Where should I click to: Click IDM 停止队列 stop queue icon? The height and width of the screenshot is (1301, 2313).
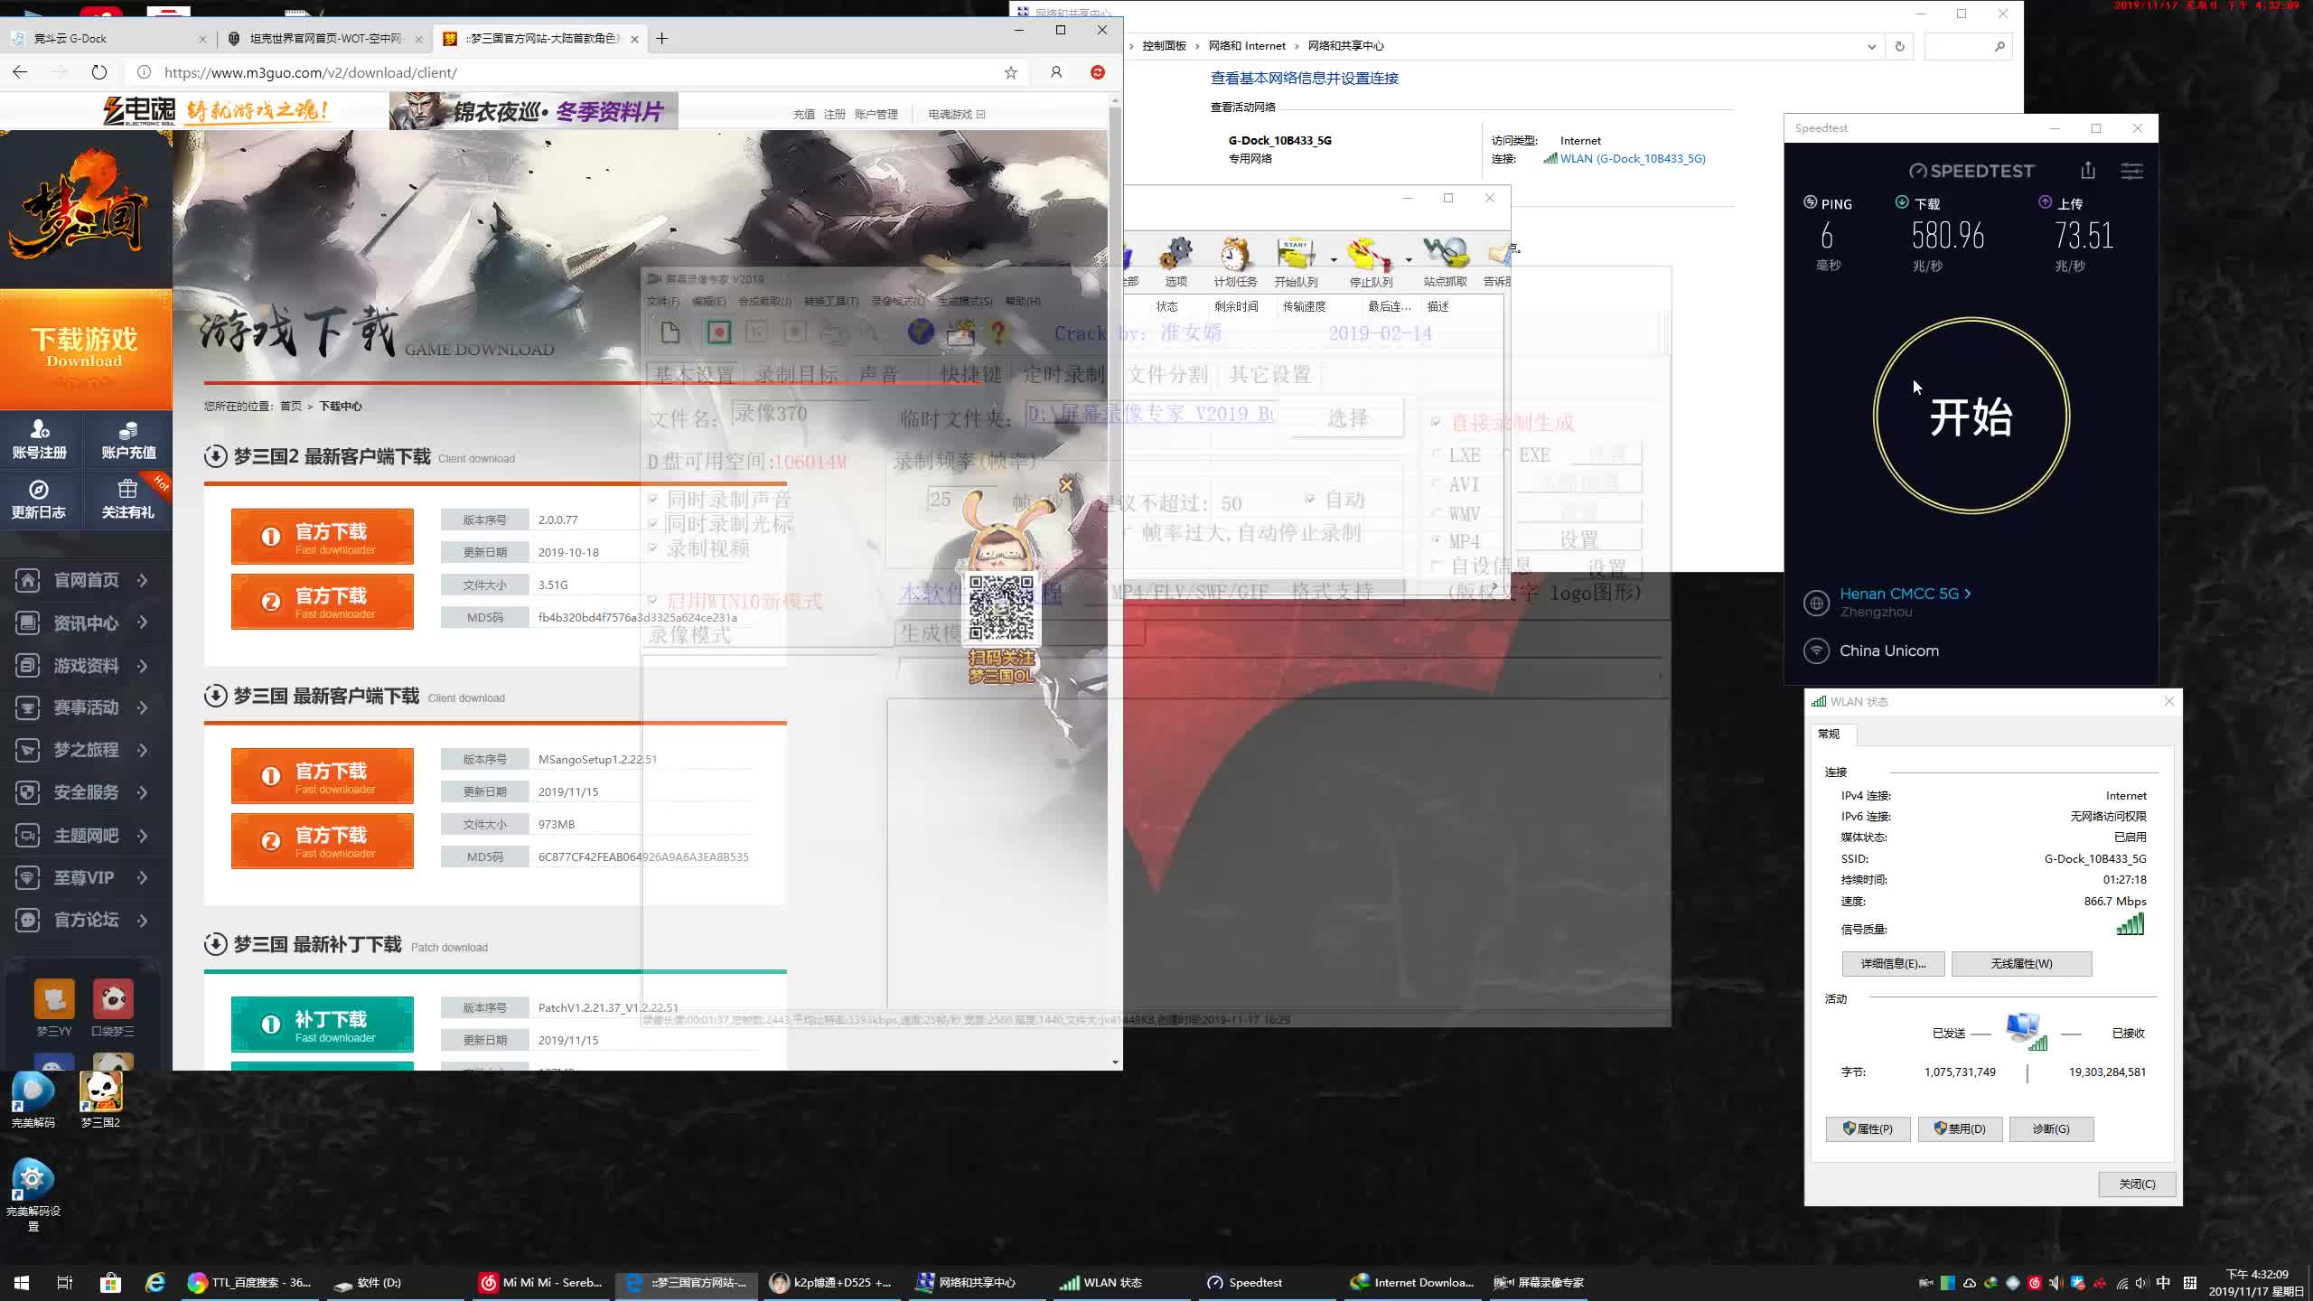tap(1371, 262)
